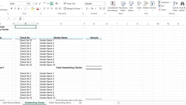
Task: Align text left
Action: click(44, 8)
